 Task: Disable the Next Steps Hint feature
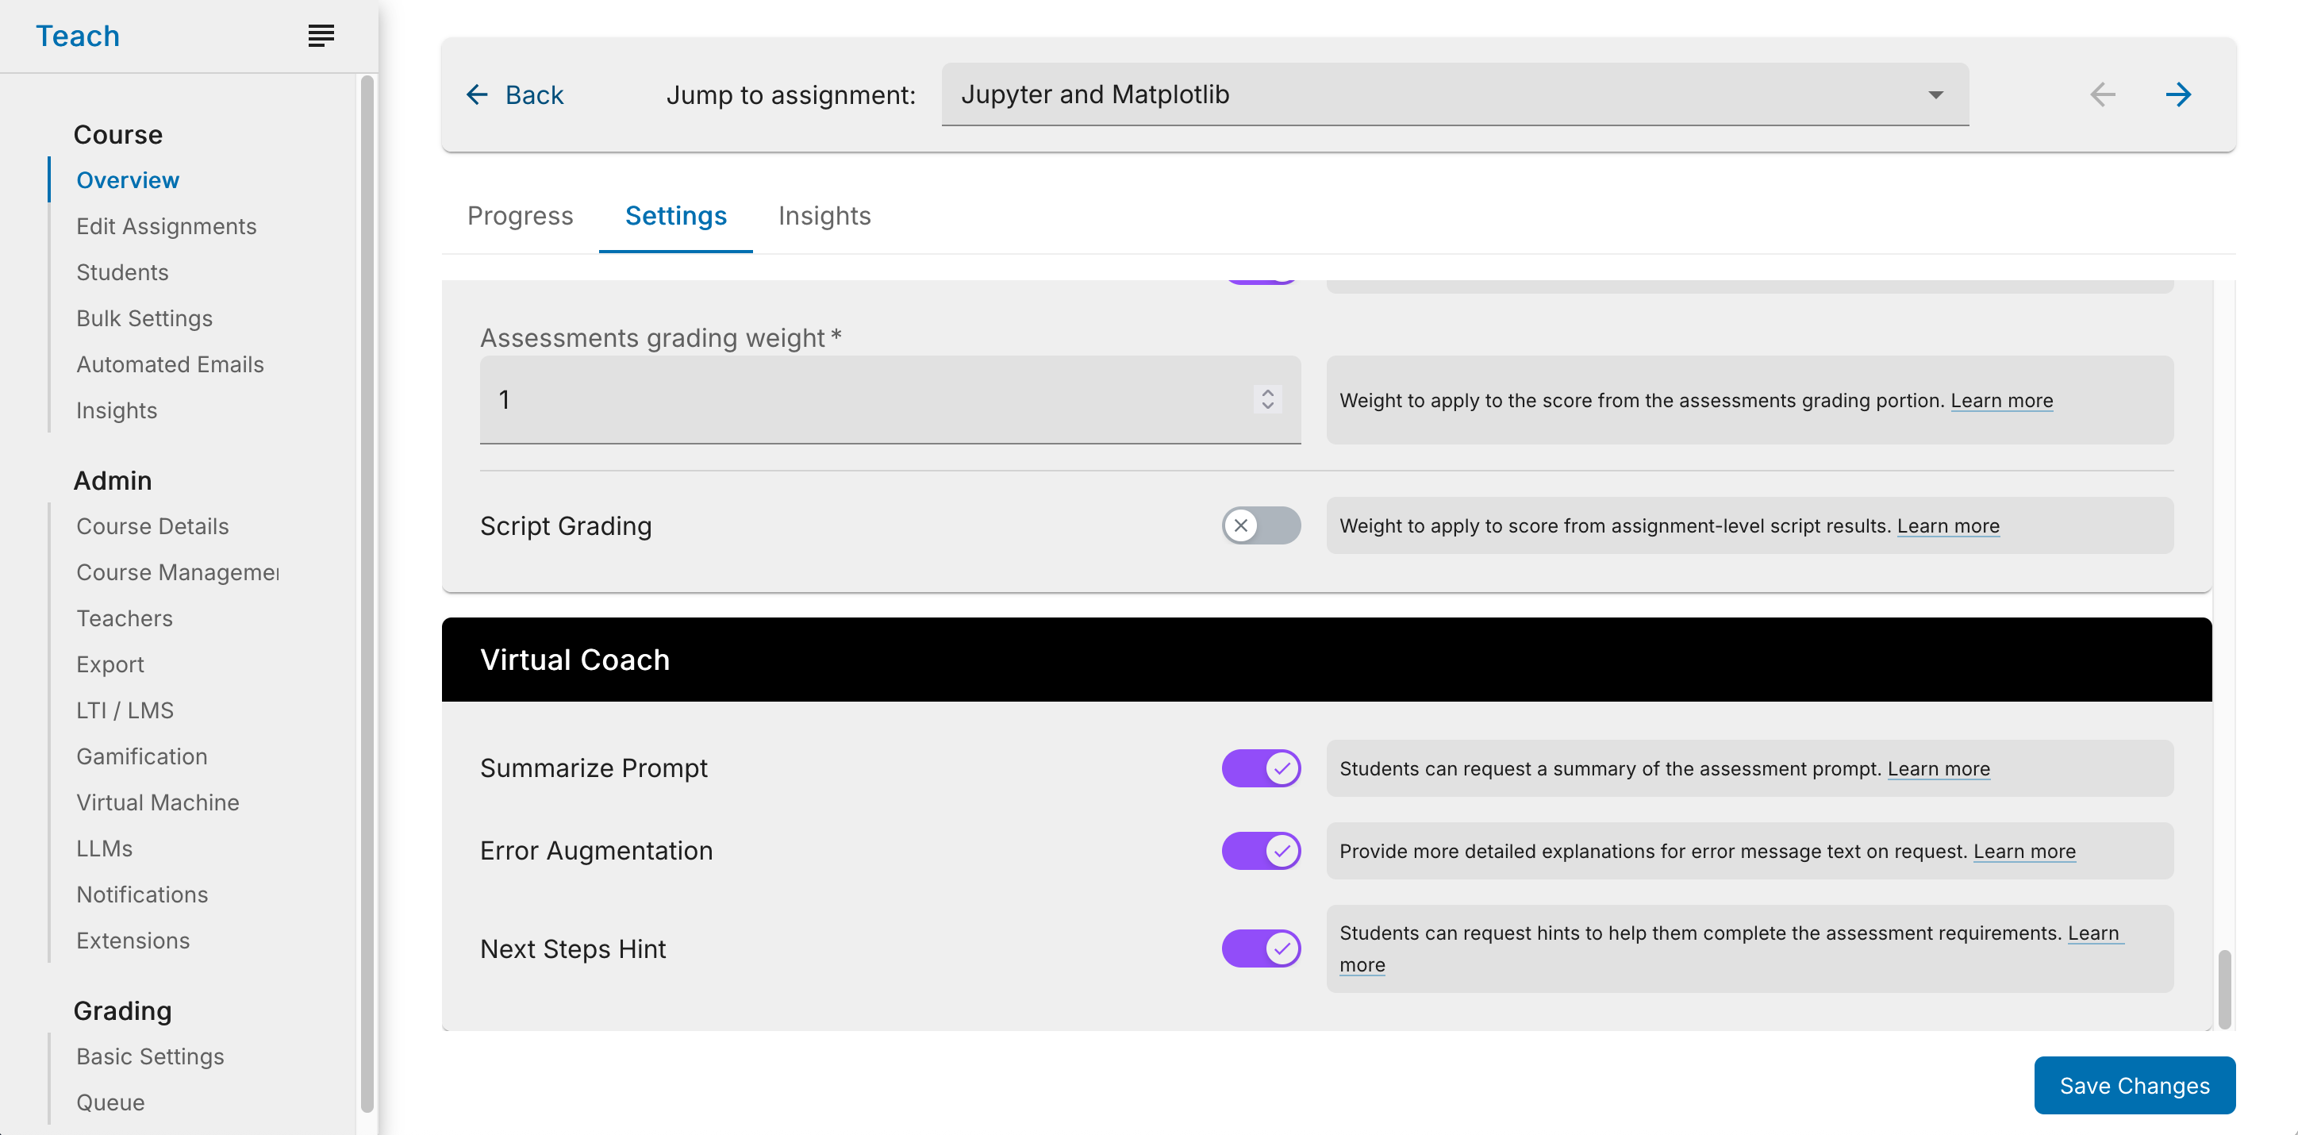pos(1261,948)
